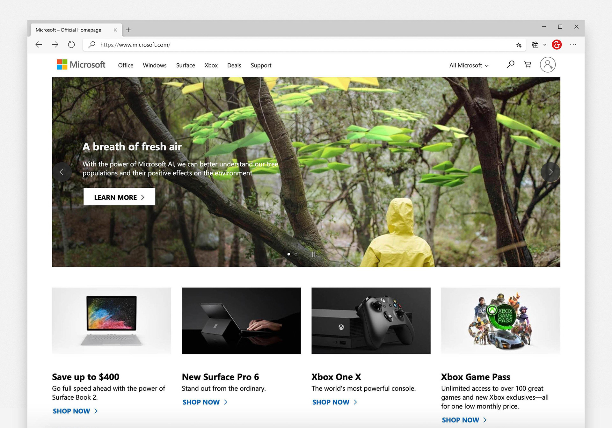Open the Support nav menu item
Screen dimensions: 612x428
pos(261,65)
